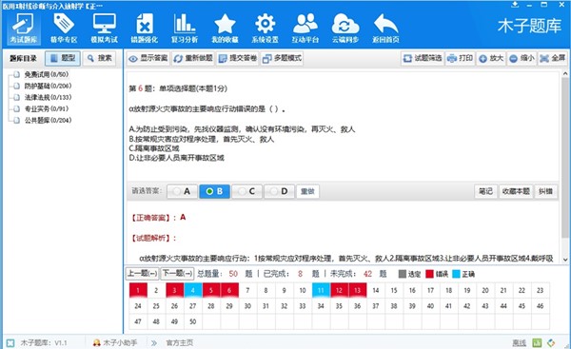The height and width of the screenshot is (349, 571).
Task: Jump to question 6 in grid
Action: pos(229,290)
